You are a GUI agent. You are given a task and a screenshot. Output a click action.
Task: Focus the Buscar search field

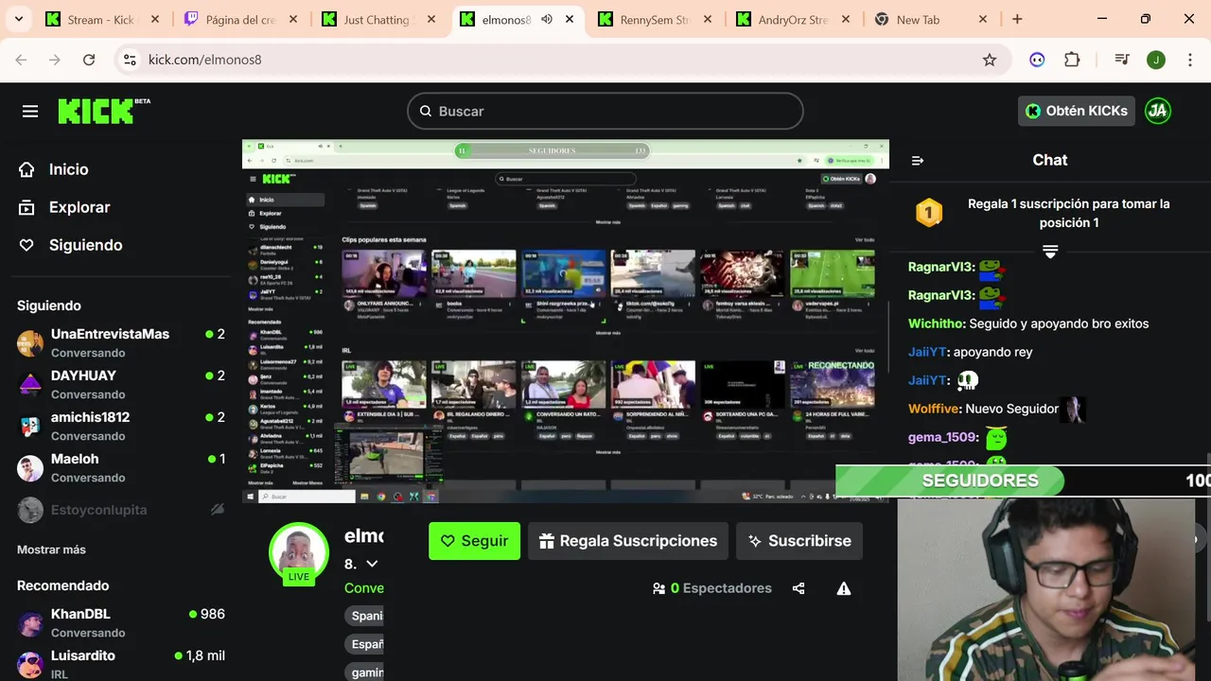tap(605, 111)
